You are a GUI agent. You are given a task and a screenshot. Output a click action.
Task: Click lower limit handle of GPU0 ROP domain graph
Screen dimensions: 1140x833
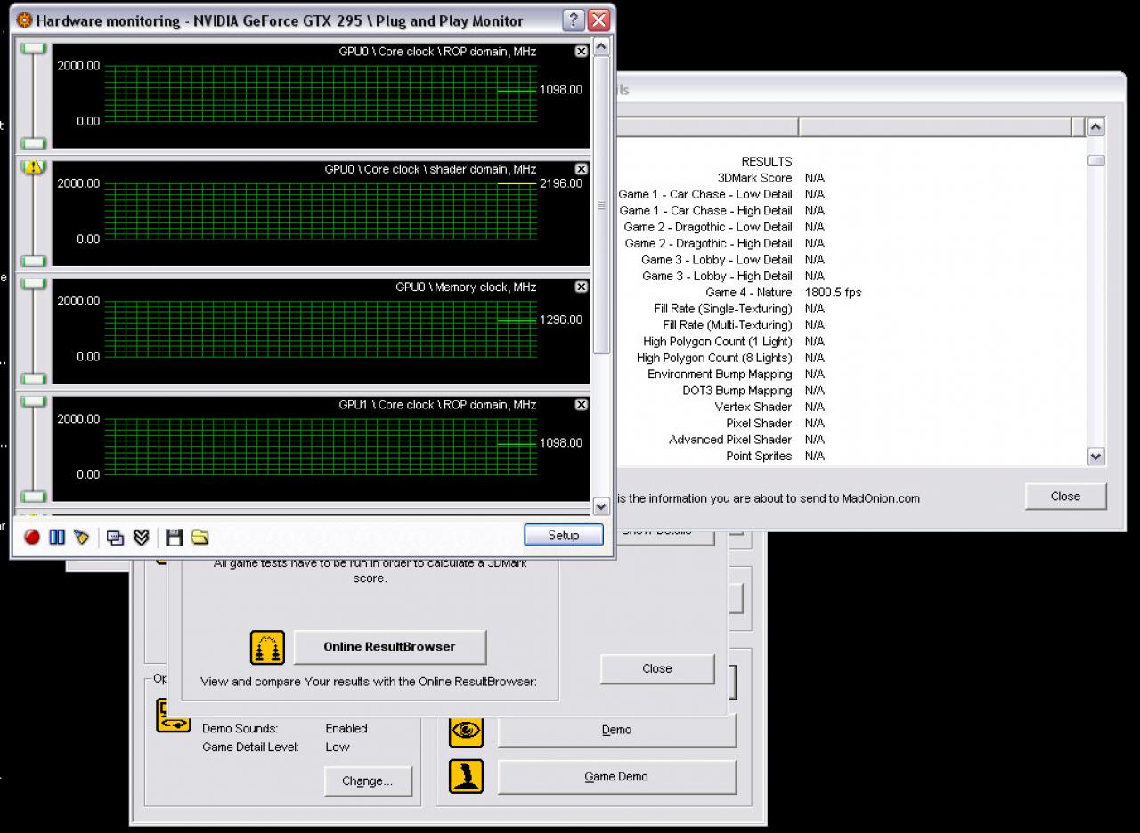pyautogui.click(x=34, y=143)
